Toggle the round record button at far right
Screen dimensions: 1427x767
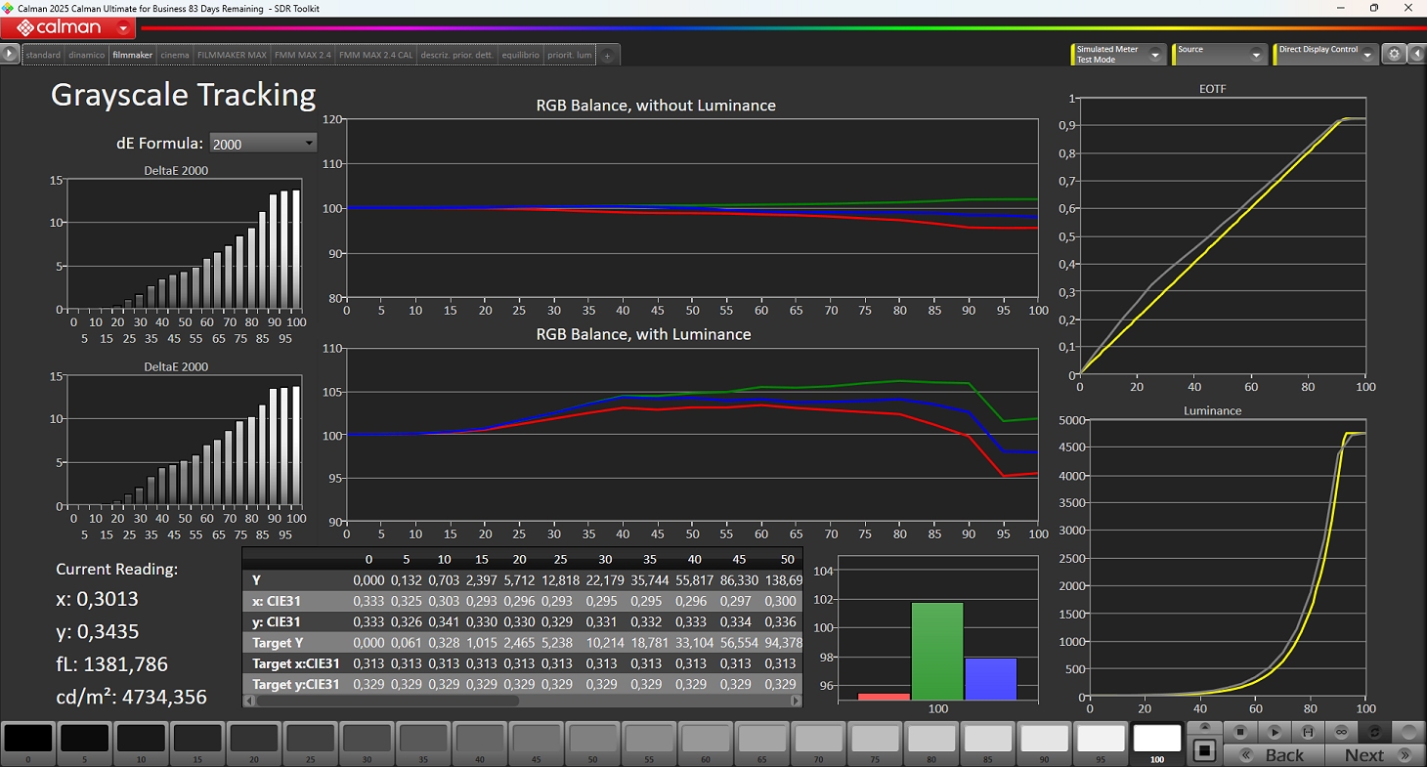click(1408, 732)
